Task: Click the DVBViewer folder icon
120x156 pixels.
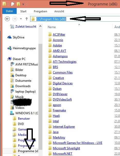Action: point(50,94)
